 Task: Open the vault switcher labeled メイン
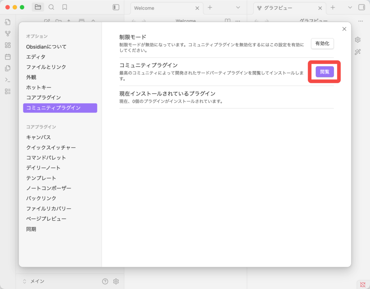click(32, 281)
